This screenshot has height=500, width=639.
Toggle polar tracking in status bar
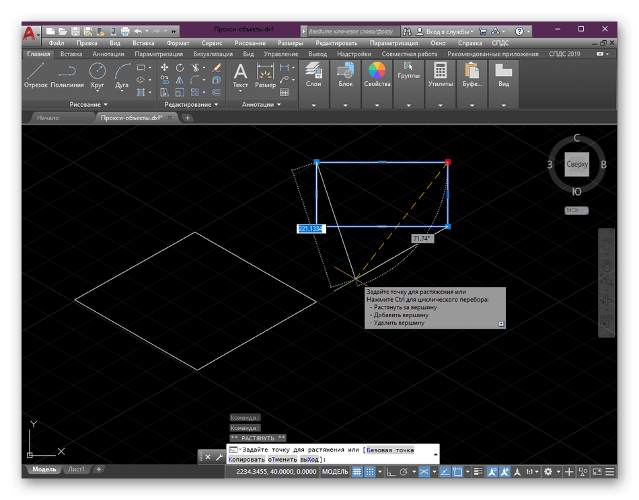[x=404, y=472]
